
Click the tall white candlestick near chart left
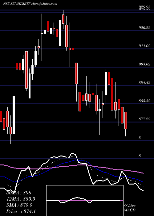14,115
